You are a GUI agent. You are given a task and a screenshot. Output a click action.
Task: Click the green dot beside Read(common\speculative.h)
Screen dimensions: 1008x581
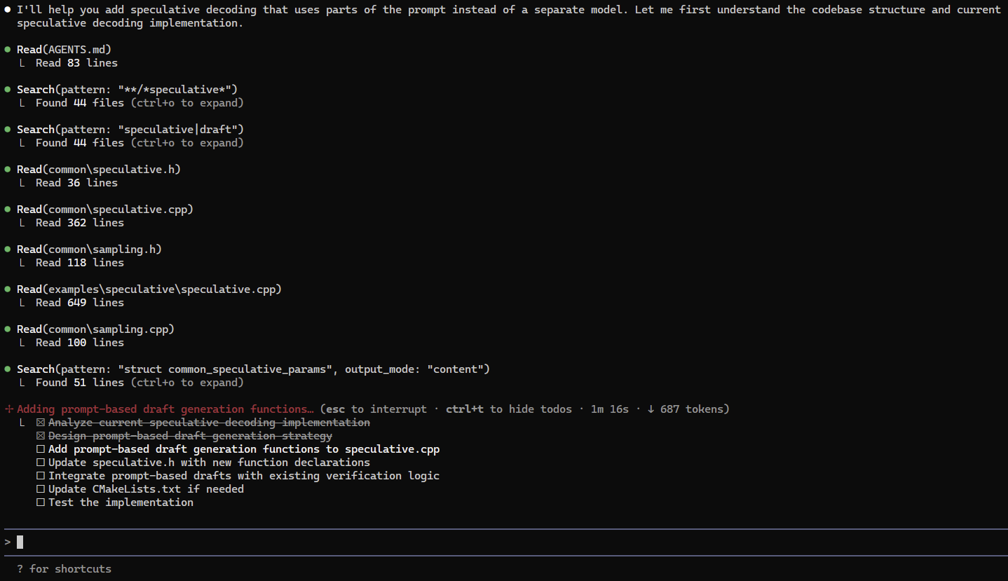point(8,170)
